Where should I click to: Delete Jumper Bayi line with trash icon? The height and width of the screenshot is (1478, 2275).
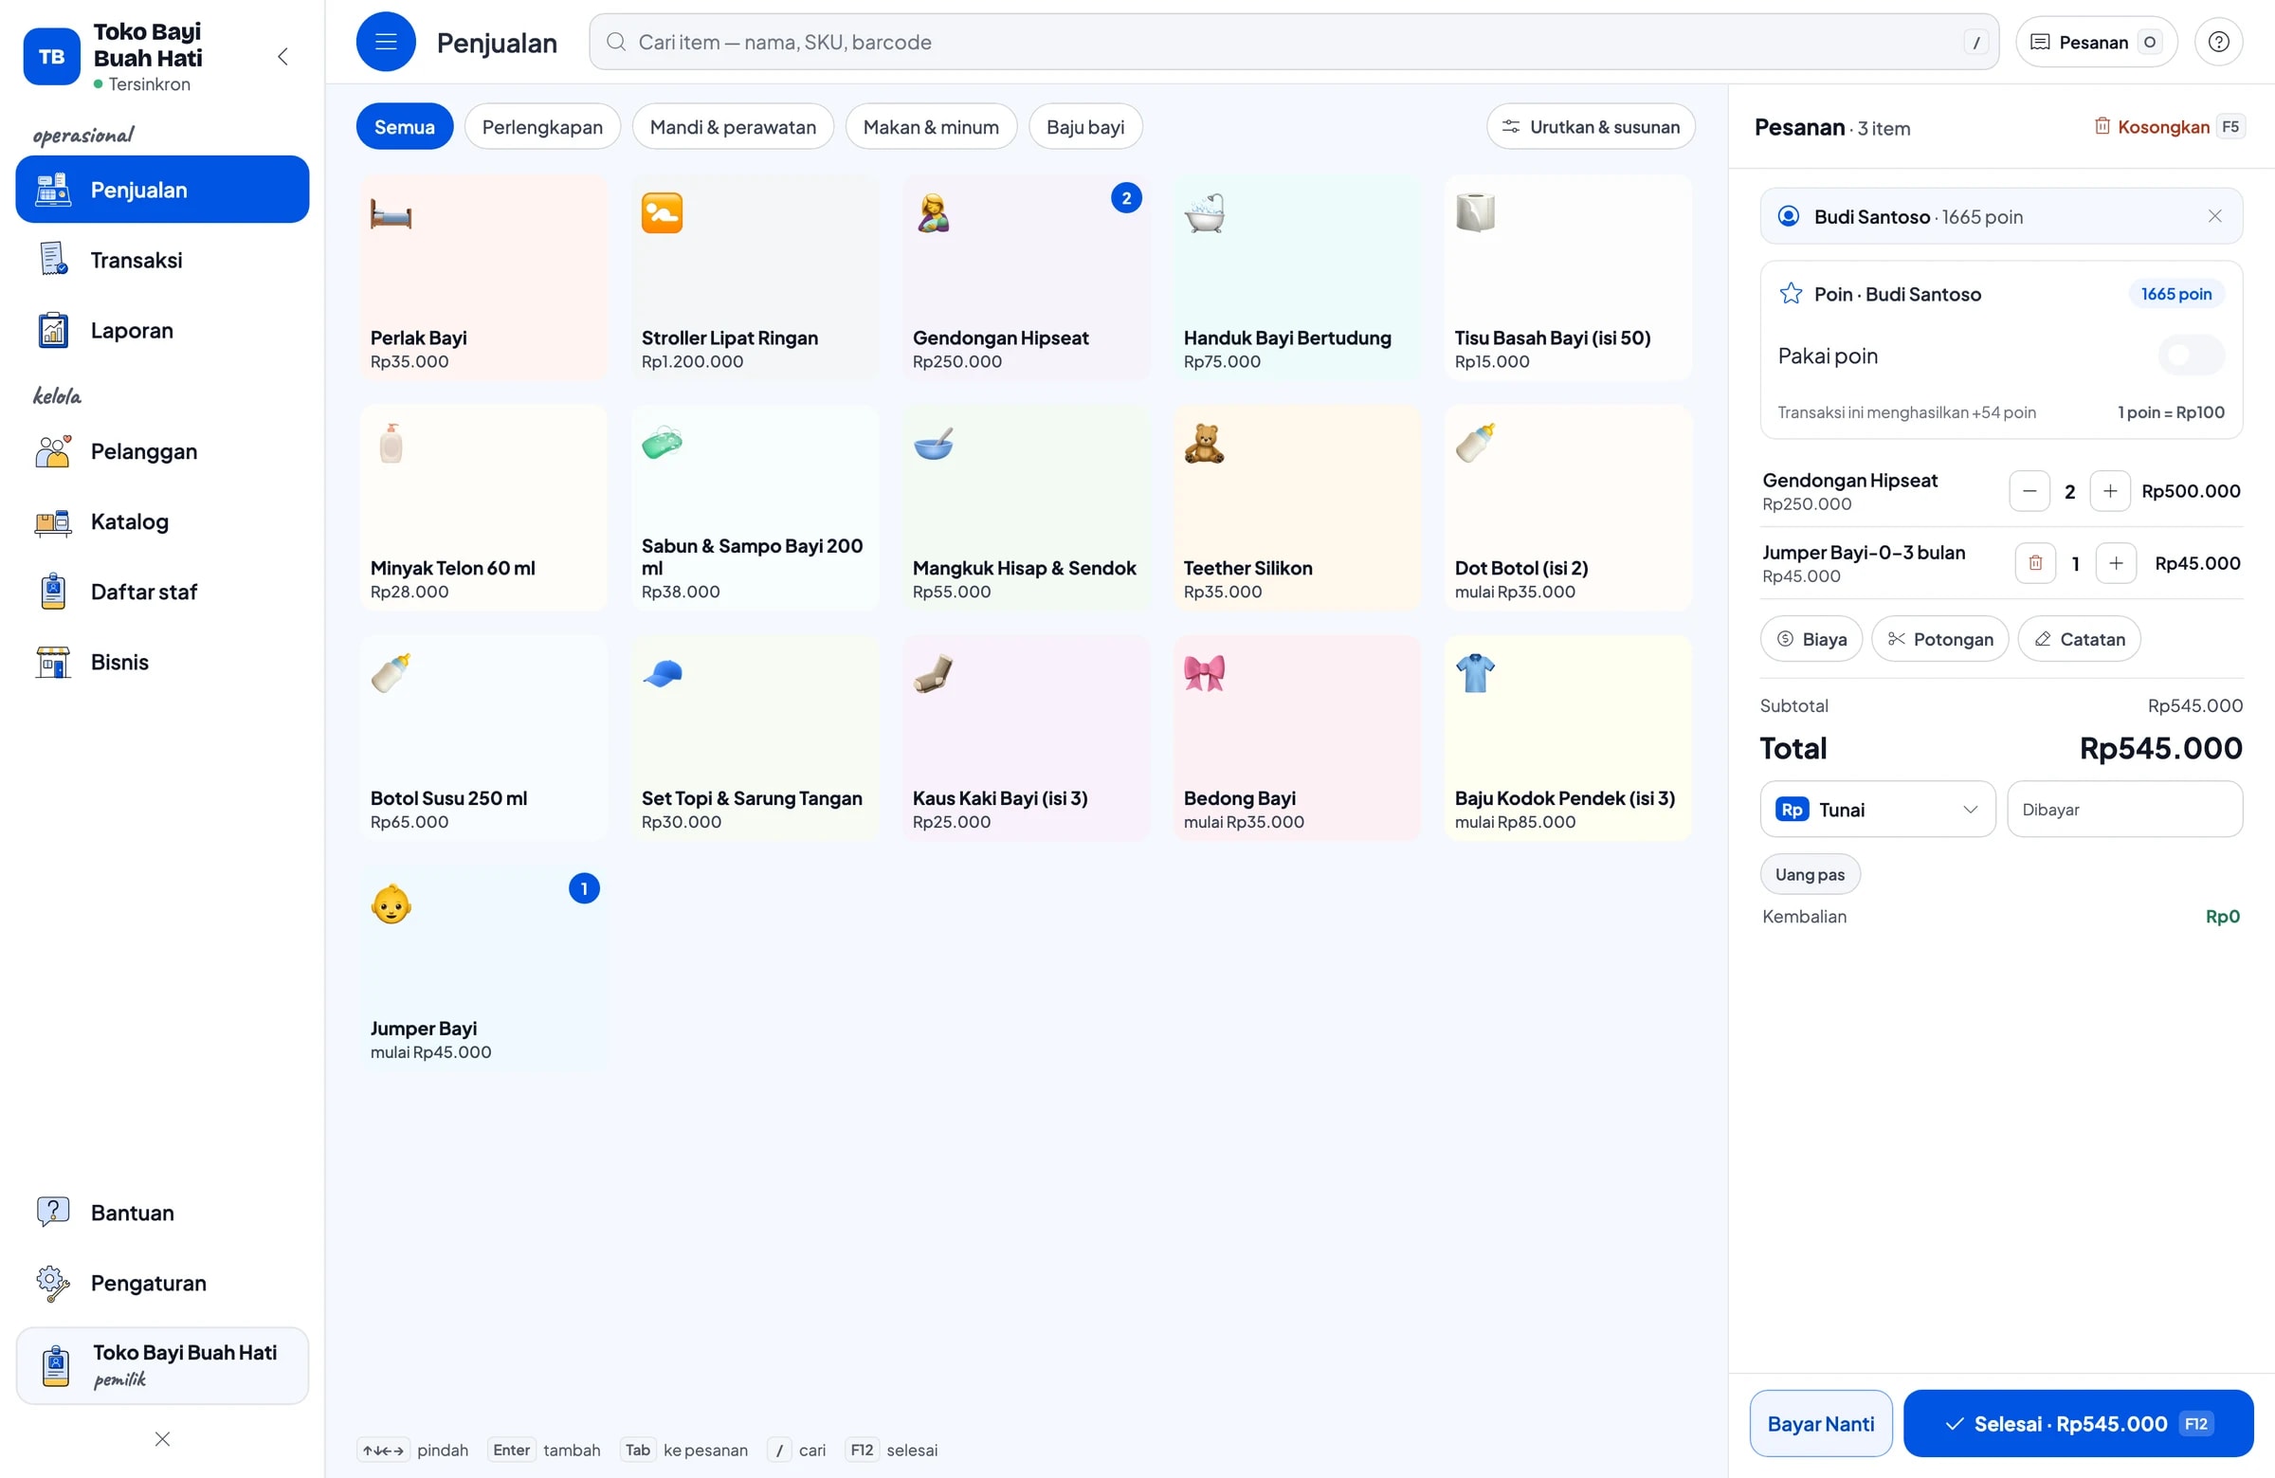click(x=2035, y=563)
